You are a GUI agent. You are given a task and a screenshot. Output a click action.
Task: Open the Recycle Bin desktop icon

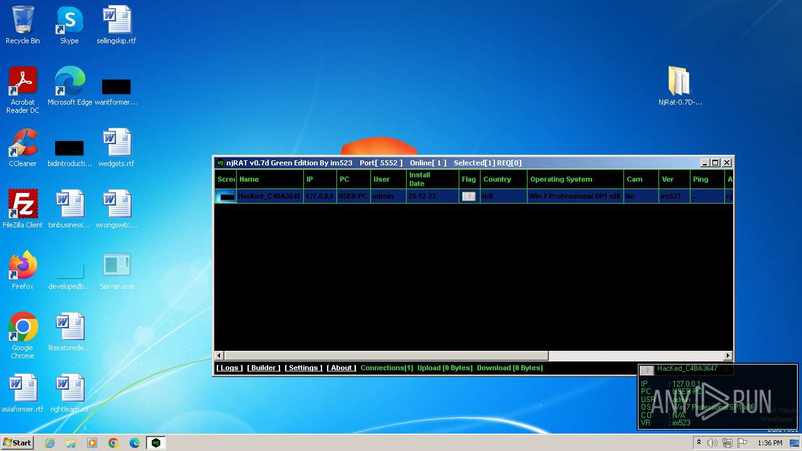[x=23, y=25]
